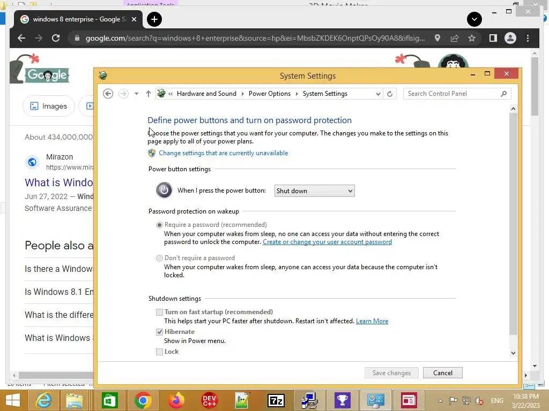Open 7-Zip from taskbar
This screenshot has width=549, height=411.
276,400
